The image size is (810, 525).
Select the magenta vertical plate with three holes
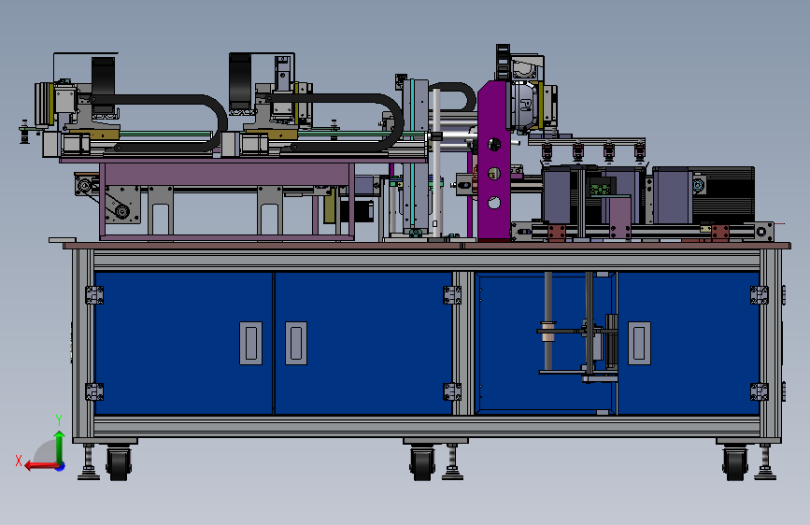493,161
